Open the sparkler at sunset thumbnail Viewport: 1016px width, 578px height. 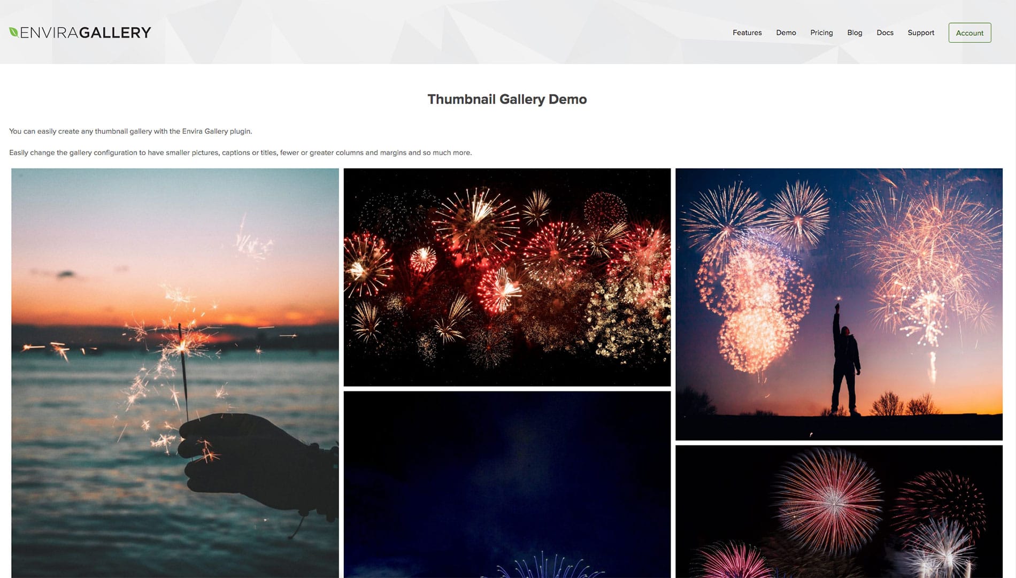tap(175, 373)
